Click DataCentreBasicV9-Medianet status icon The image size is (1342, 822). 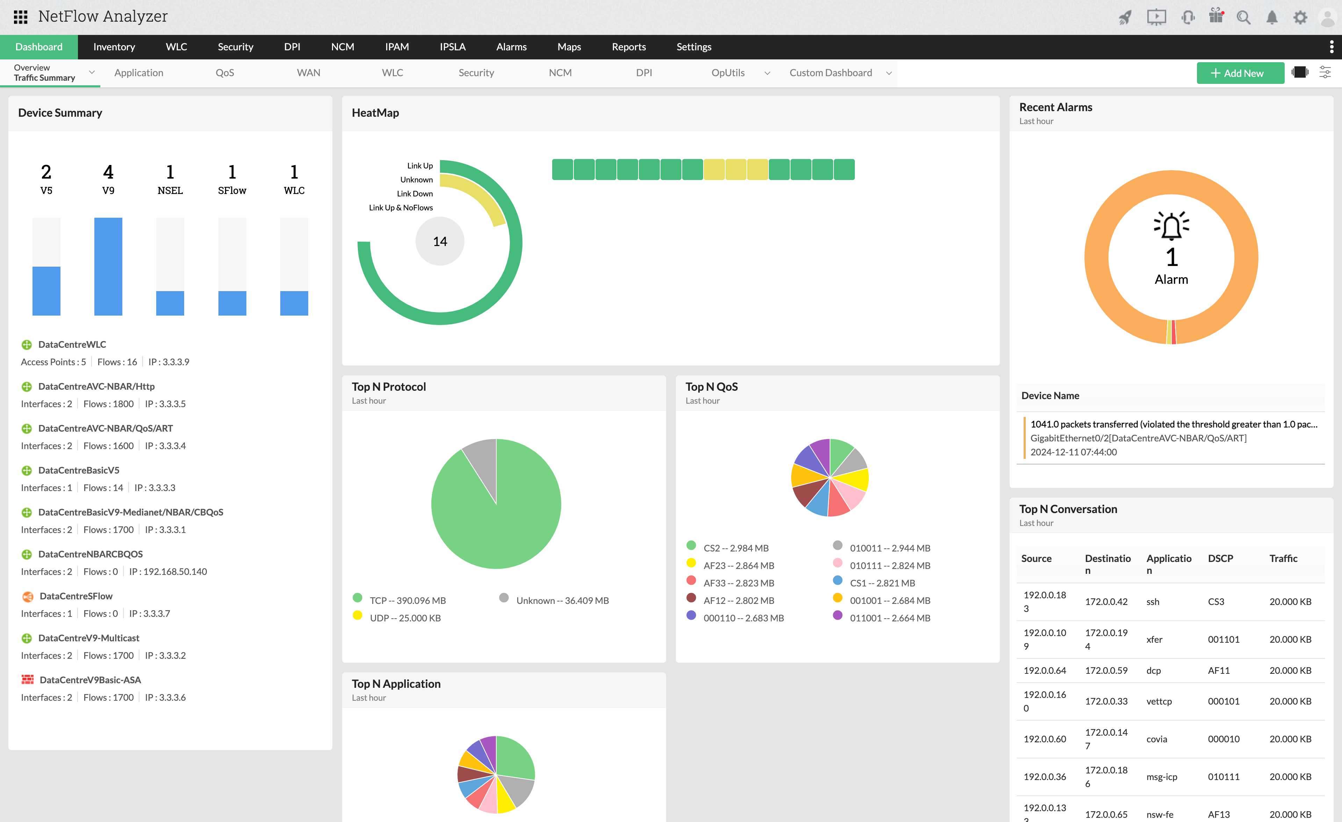pos(26,513)
